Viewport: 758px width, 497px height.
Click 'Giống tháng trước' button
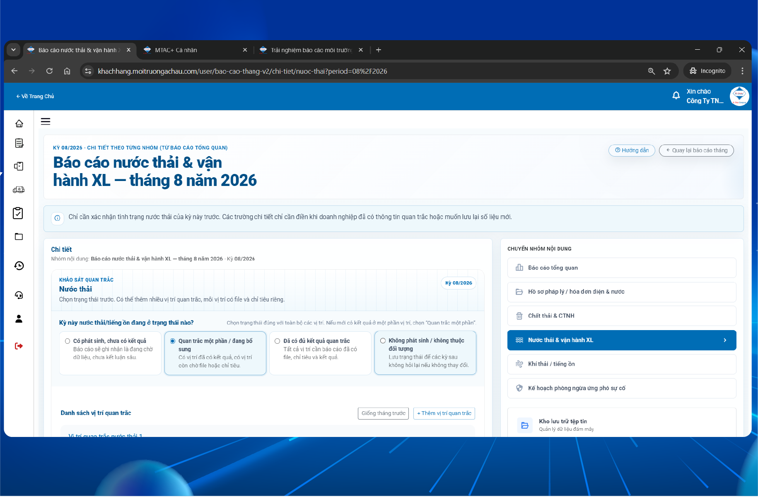[383, 413]
